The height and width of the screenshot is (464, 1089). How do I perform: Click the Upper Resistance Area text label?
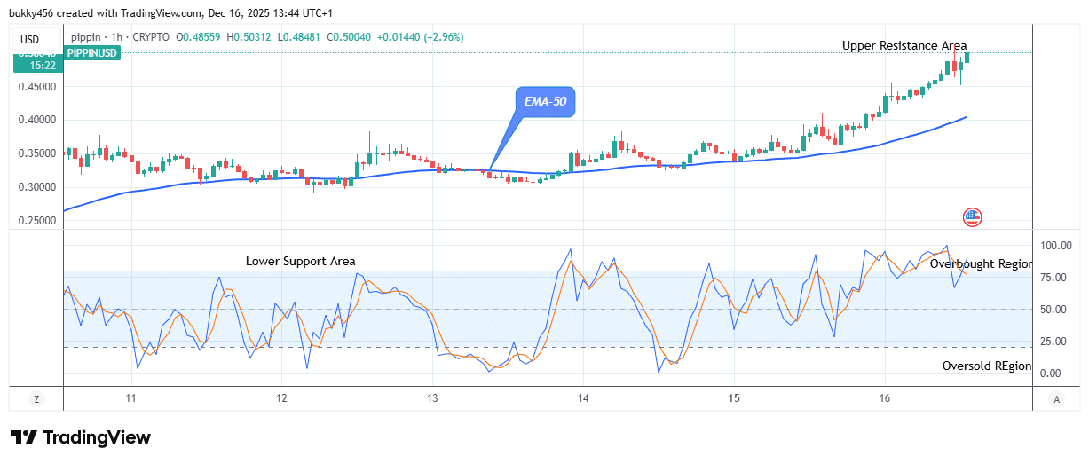pos(904,46)
